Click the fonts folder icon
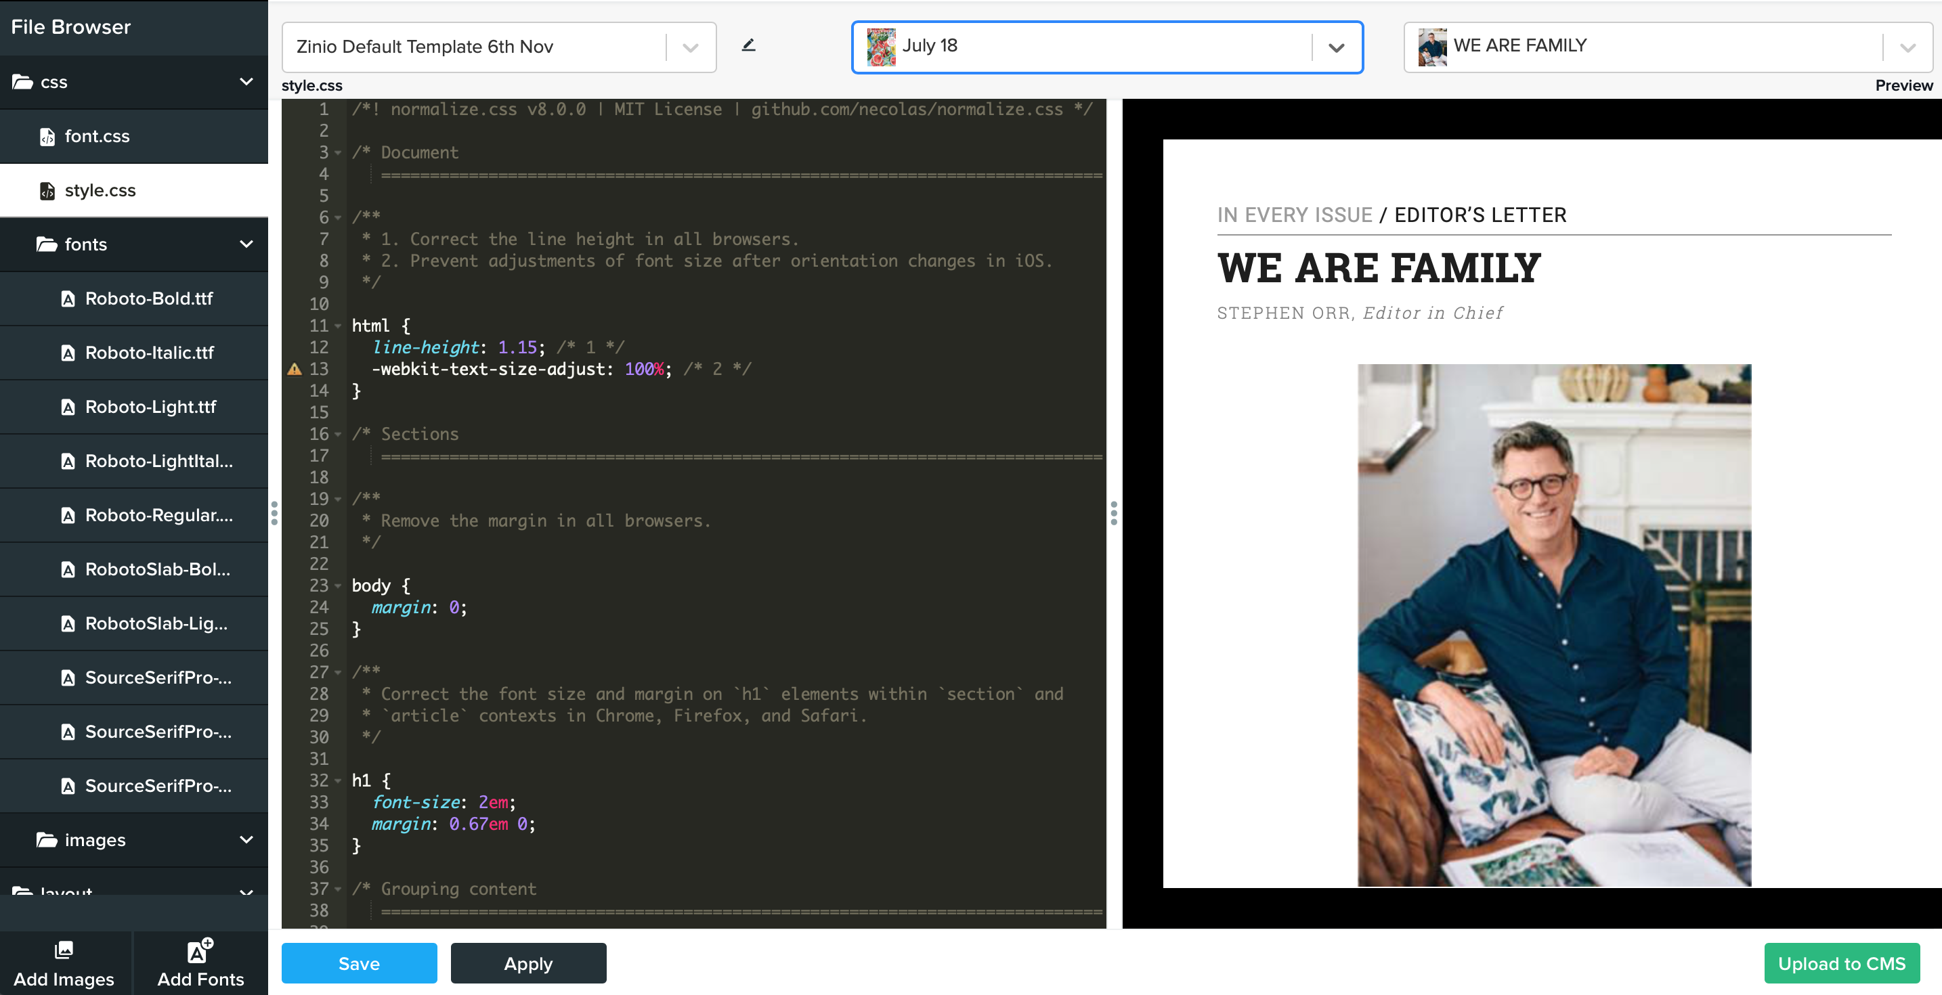Viewport: 1942px width, 995px height. point(47,244)
